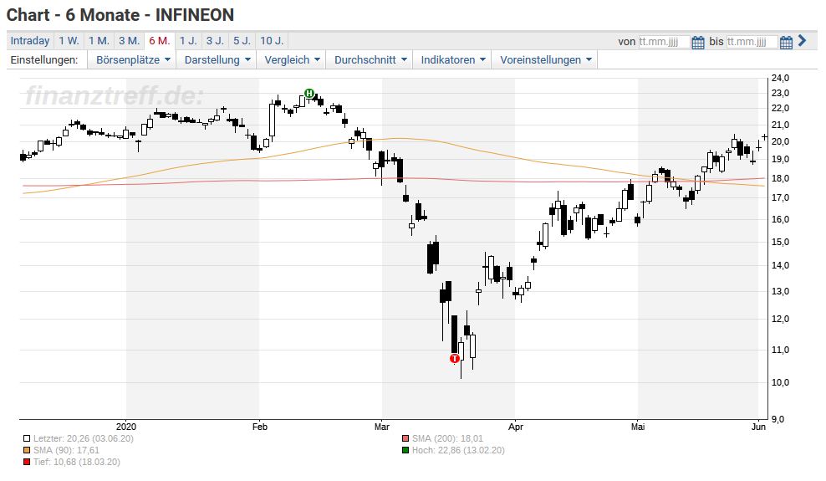Click the '2020' x-axis label
826x481 pixels.
(126, 427)
